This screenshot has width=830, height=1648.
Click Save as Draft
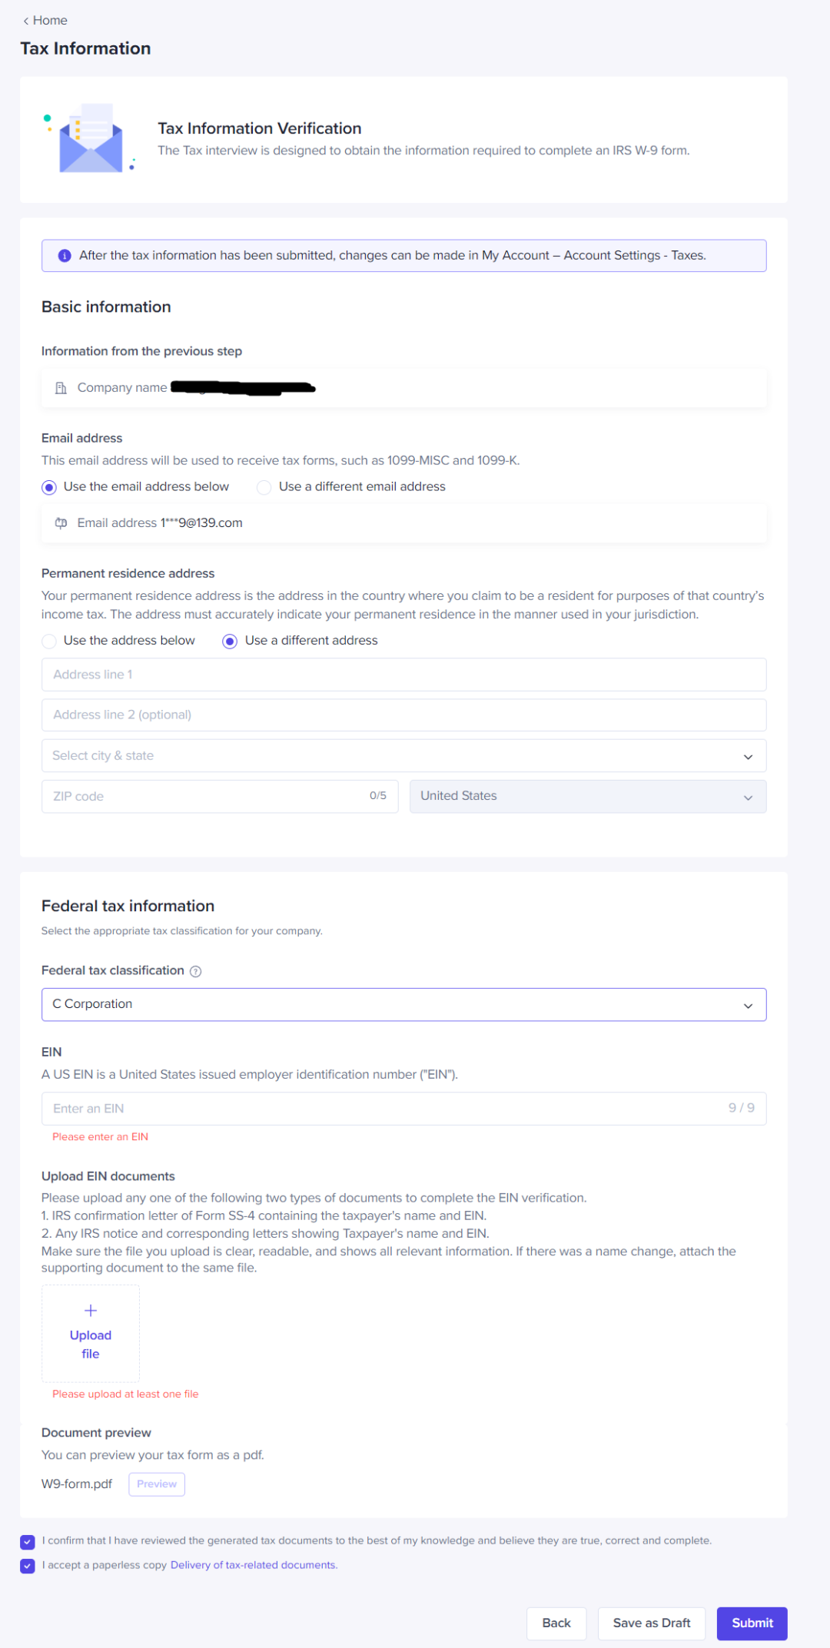[651, 1623]
